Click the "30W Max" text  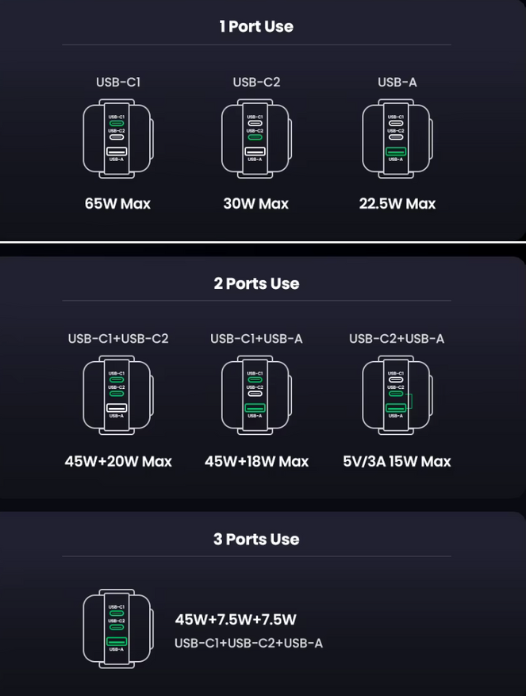pyautogui.click(x=255, y=204)
